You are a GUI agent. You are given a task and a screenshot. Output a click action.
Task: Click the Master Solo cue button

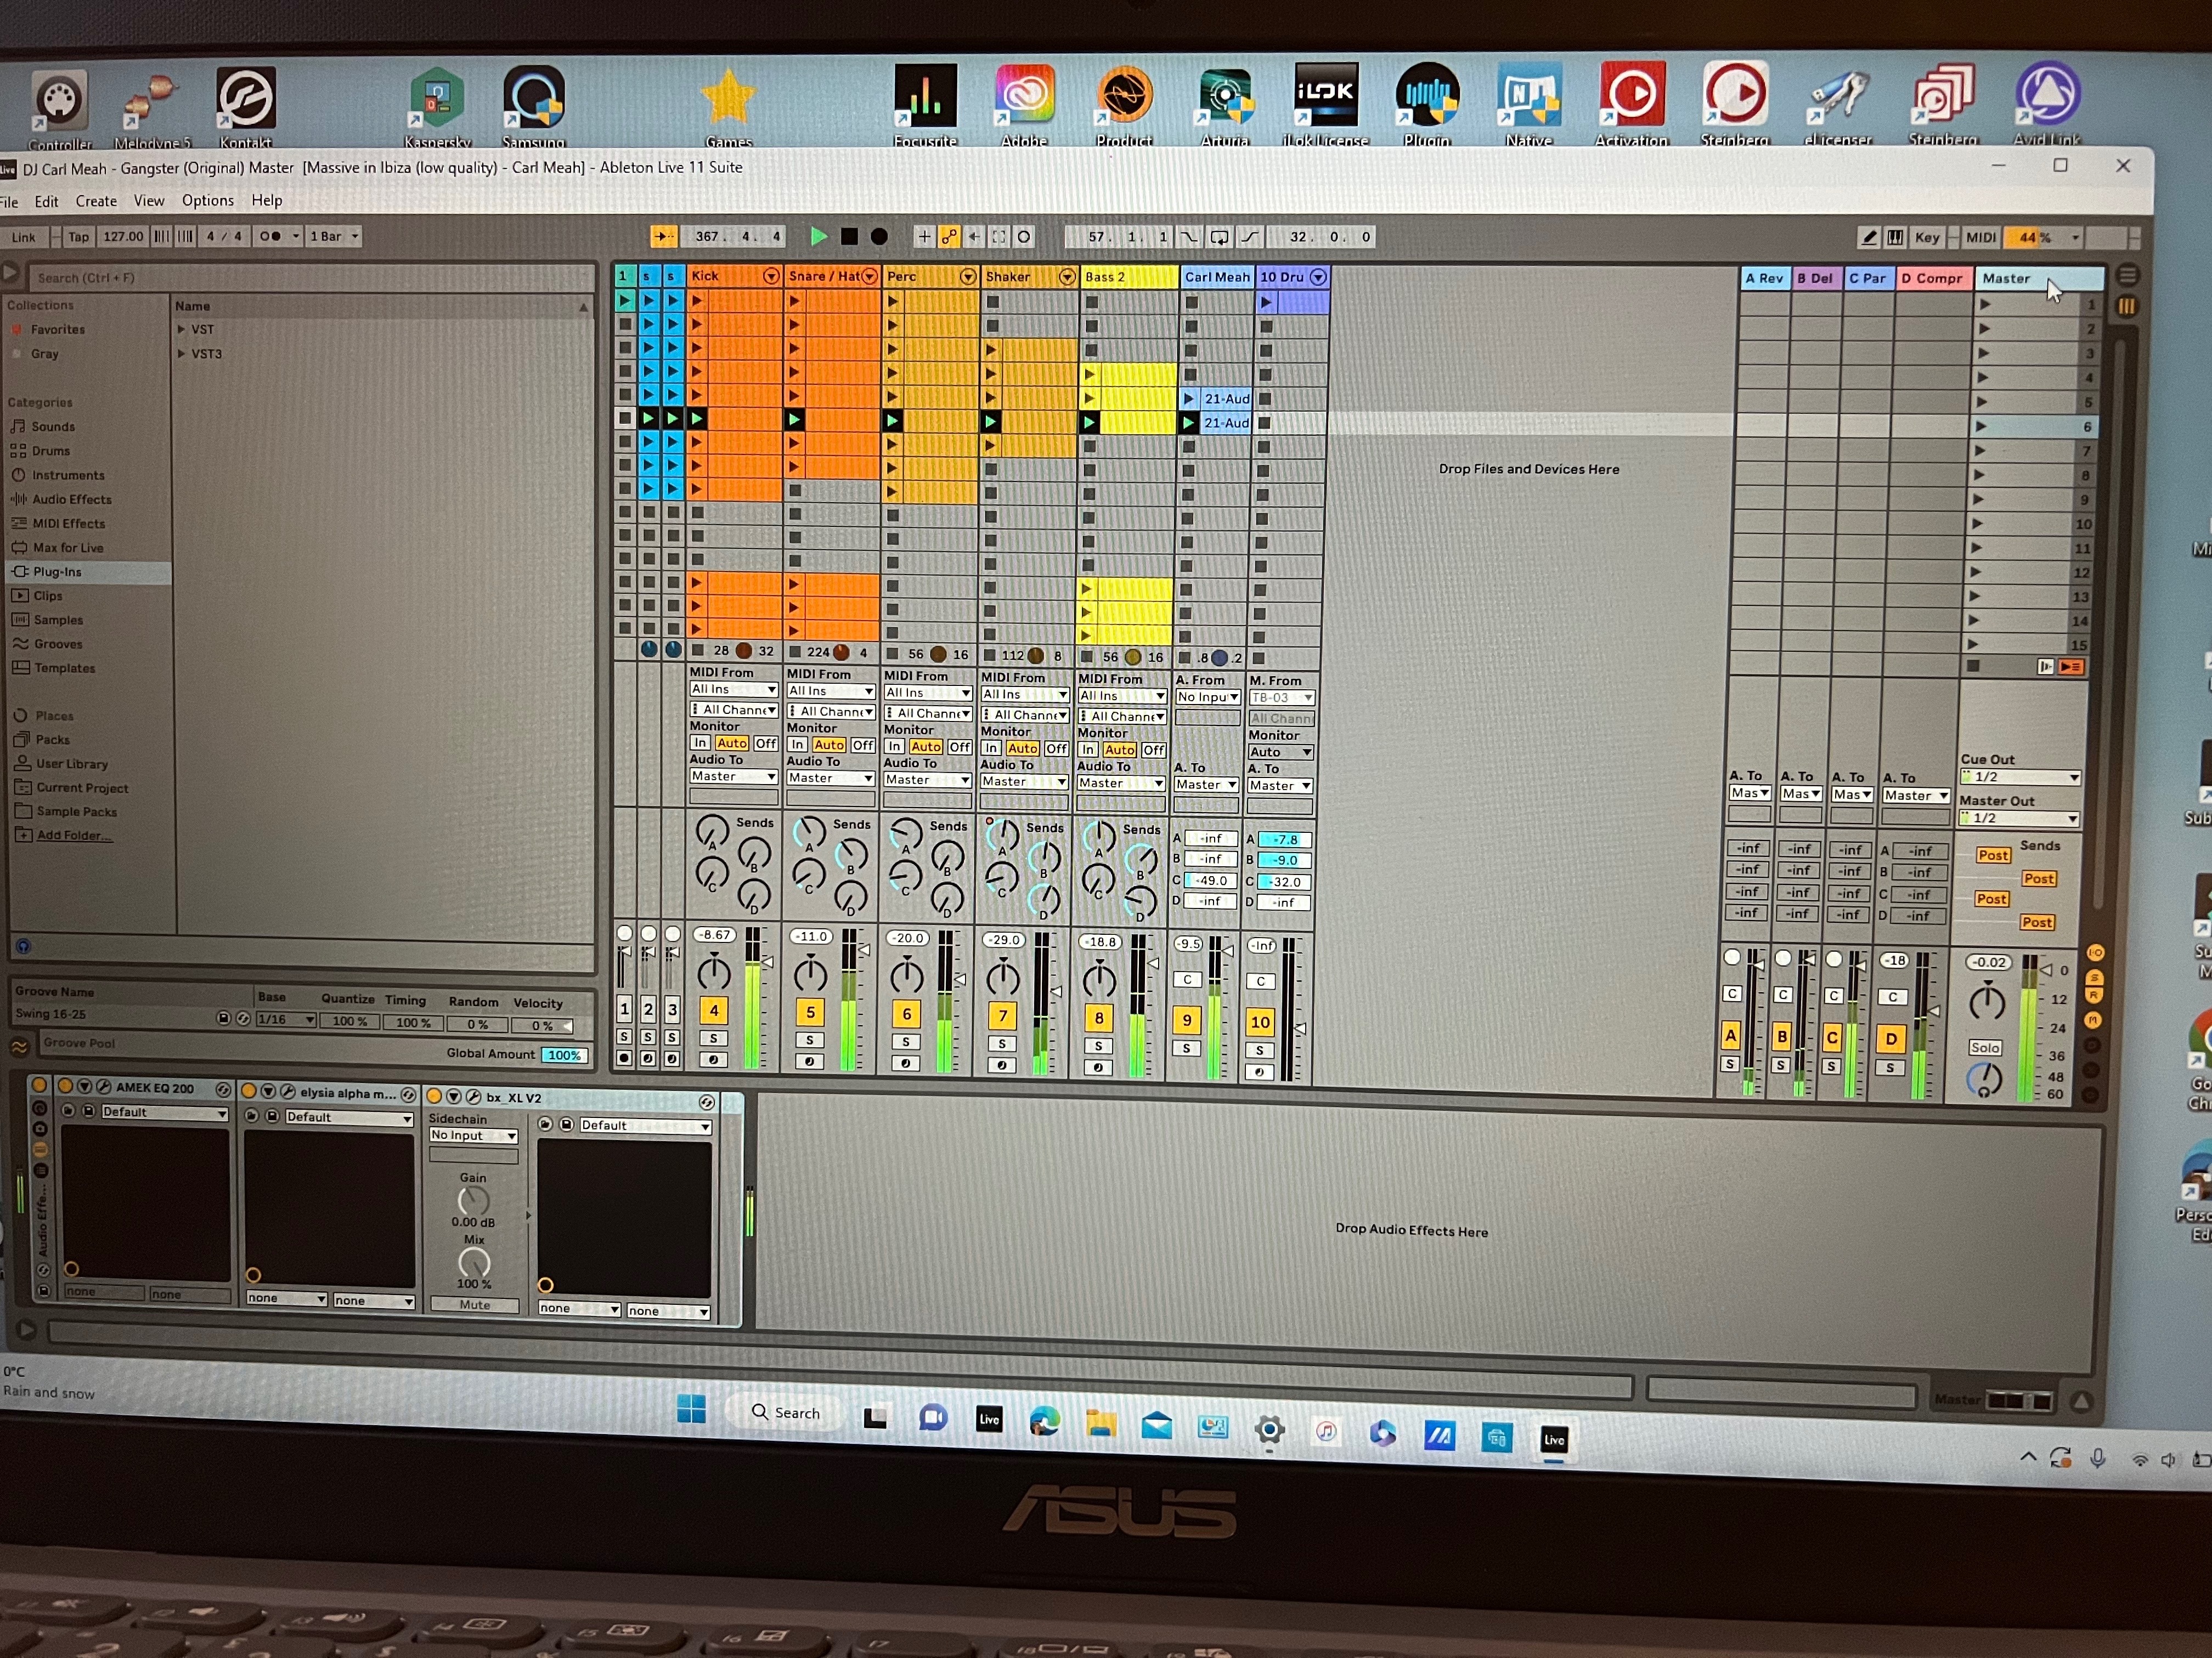pos(1985,1047)
